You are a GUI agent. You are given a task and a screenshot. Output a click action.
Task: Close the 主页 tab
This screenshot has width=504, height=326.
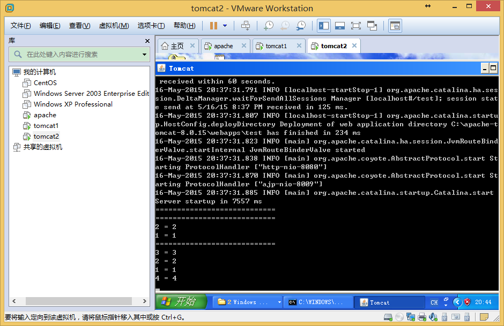click(x=192, y=46)
